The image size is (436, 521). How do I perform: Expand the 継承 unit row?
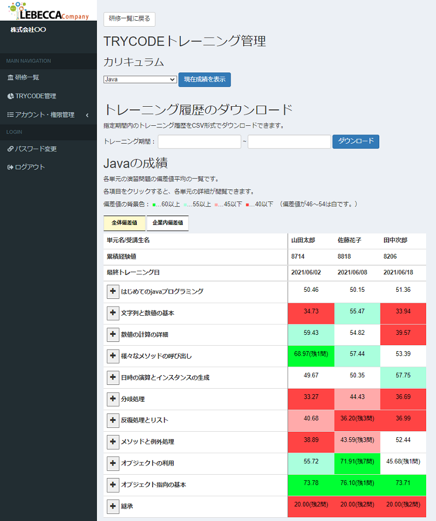113,506
